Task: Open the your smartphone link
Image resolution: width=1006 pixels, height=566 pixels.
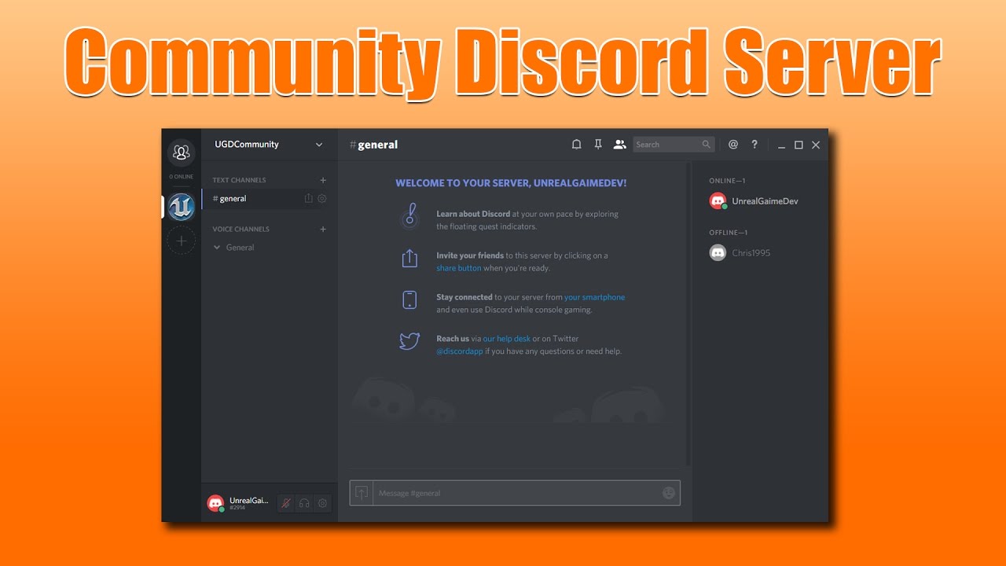Action: 594,297
